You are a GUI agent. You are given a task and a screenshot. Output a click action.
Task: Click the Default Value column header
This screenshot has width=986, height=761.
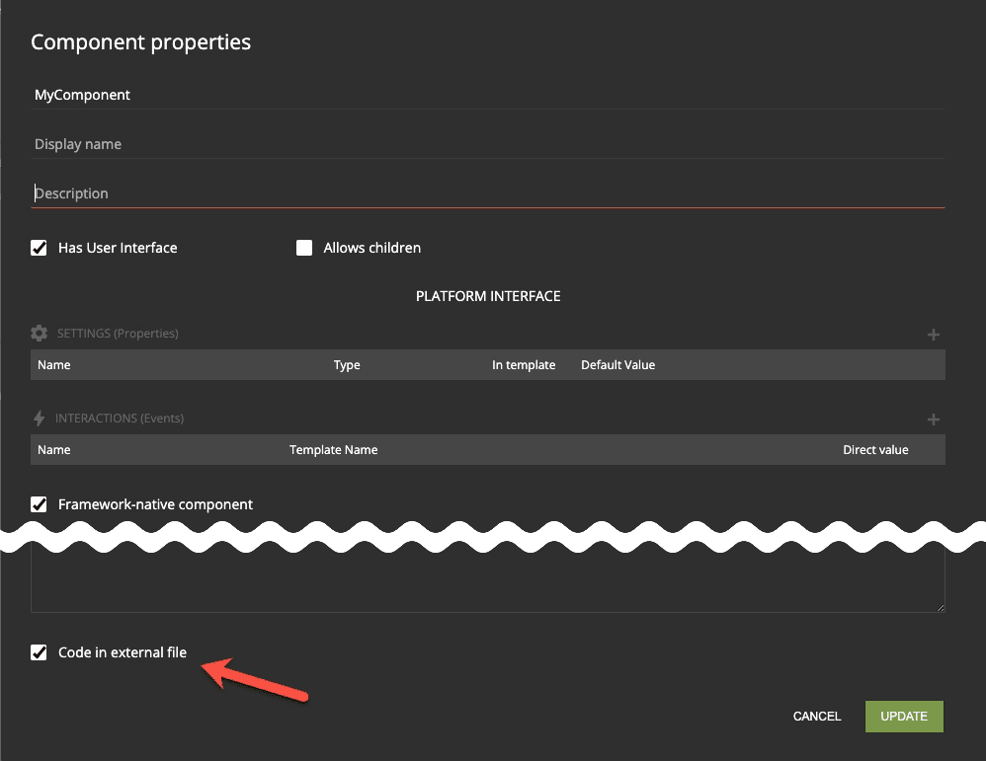tap(618, 365)
